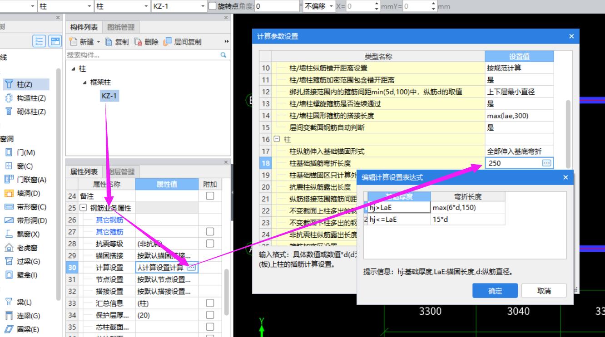The width and height of the screenshot is (605, 337).
Task: Click the 取消 button in expression dialog
Action: [544, 291]
